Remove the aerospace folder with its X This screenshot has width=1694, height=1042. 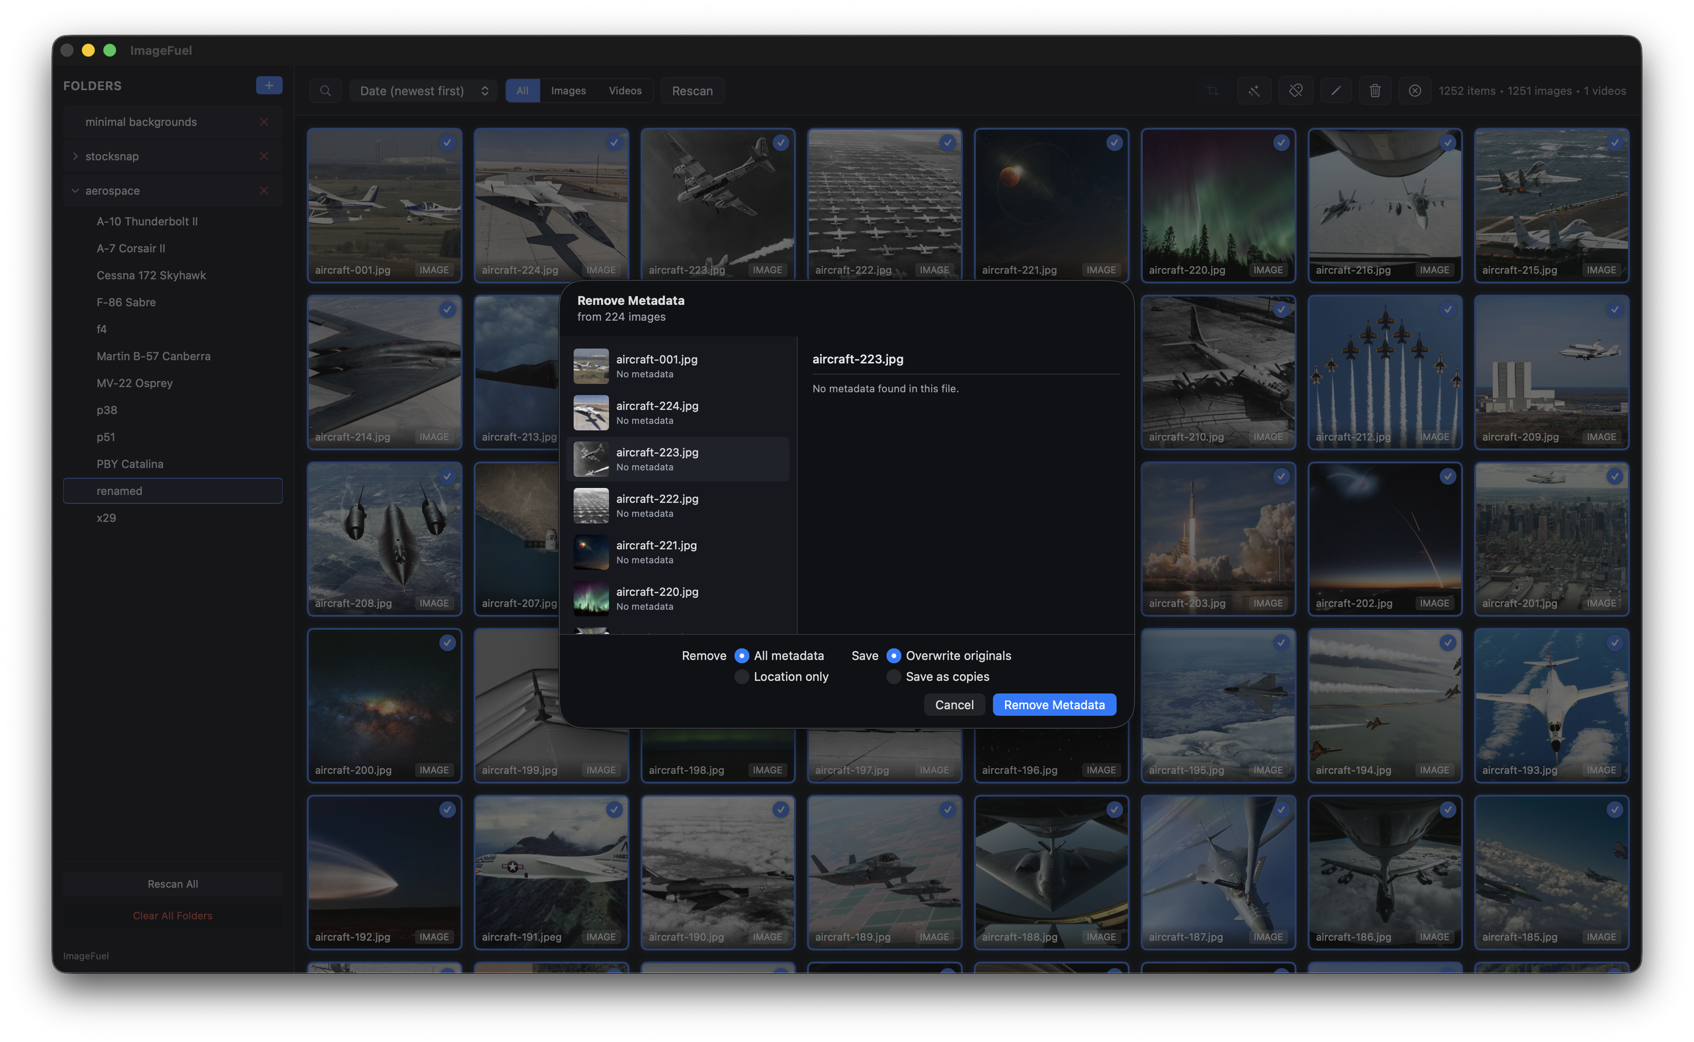pyautogui.click(x=264, y=191)
